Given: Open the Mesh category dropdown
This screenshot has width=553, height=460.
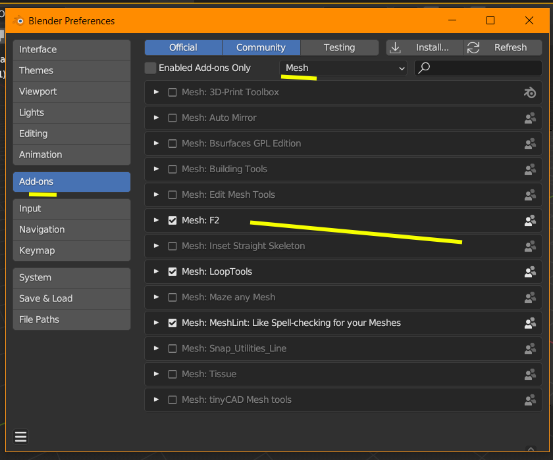Looking at the screenshot, I should (344, 68).
